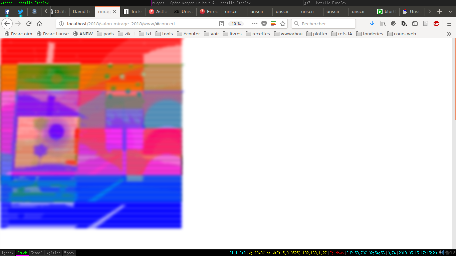Screen dimensions: 456x256
Task: Open the page actions three-dot menu
Action: (x=254, y=24)
